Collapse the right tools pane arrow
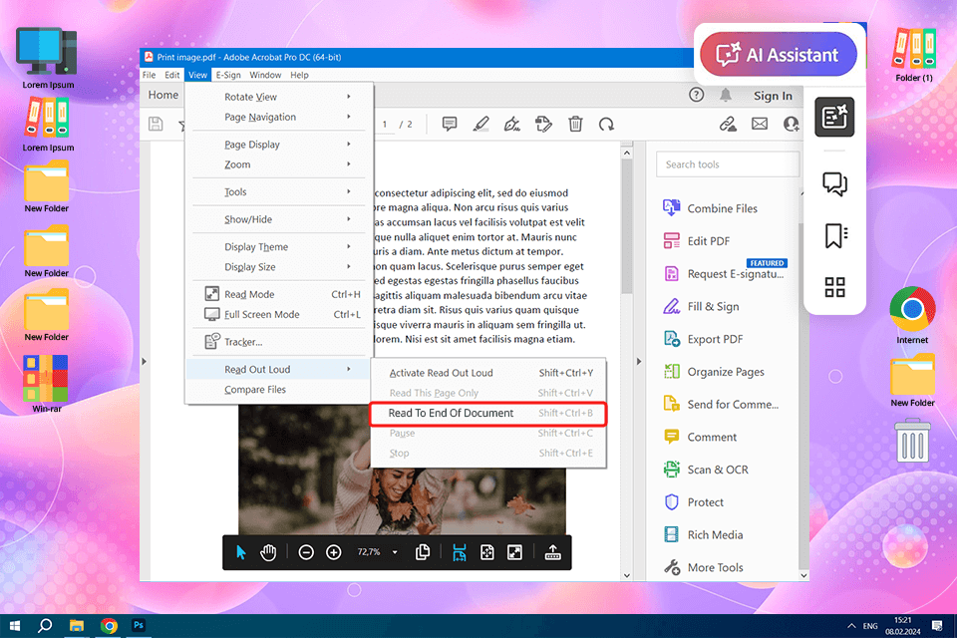 pos(639,362)
